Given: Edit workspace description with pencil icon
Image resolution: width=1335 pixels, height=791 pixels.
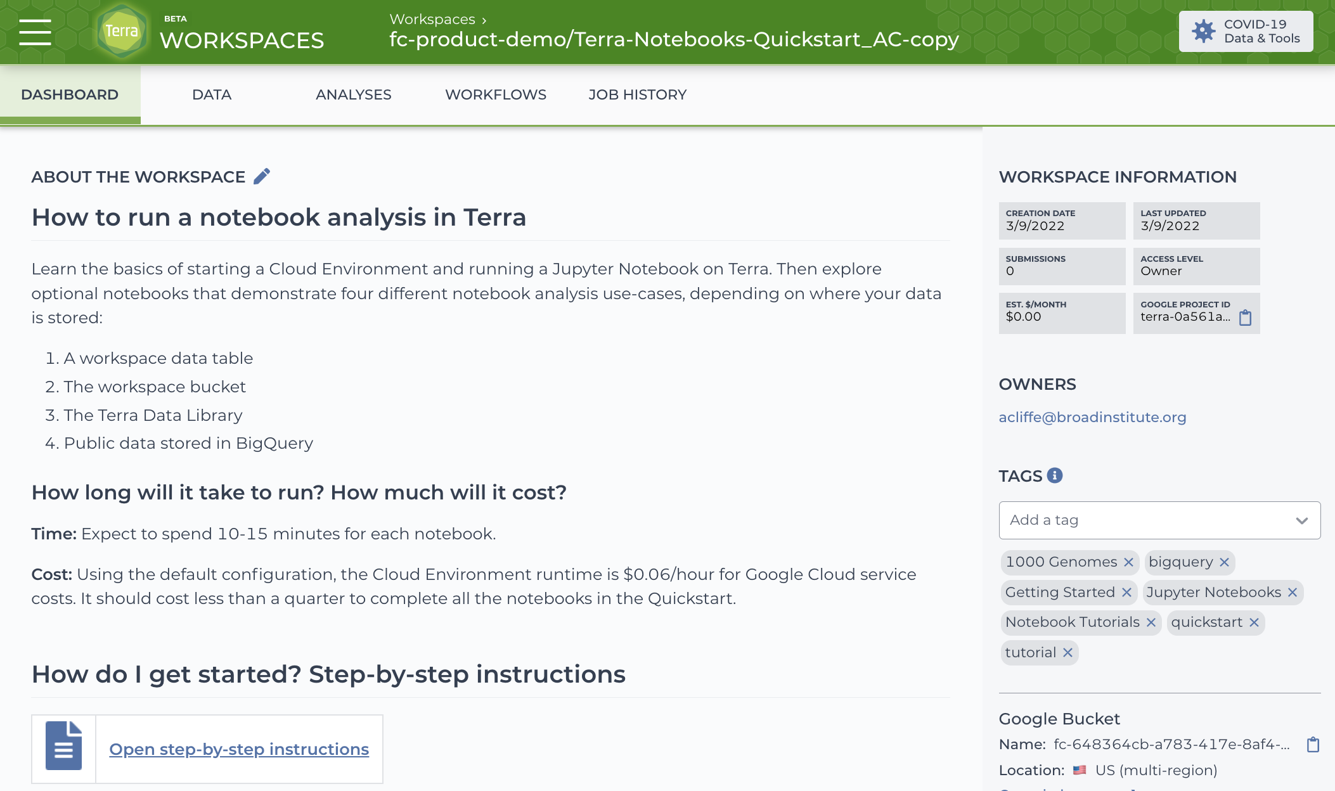Looking at the screenshot, I should coord(262,176).
